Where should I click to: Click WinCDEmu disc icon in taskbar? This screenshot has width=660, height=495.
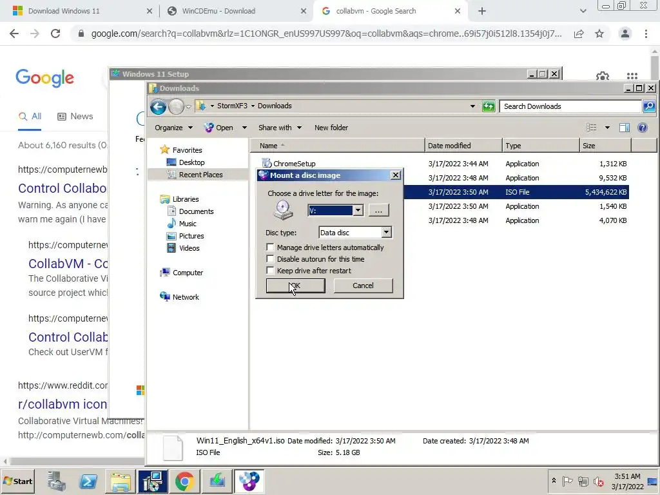click(x=249, y=481)
